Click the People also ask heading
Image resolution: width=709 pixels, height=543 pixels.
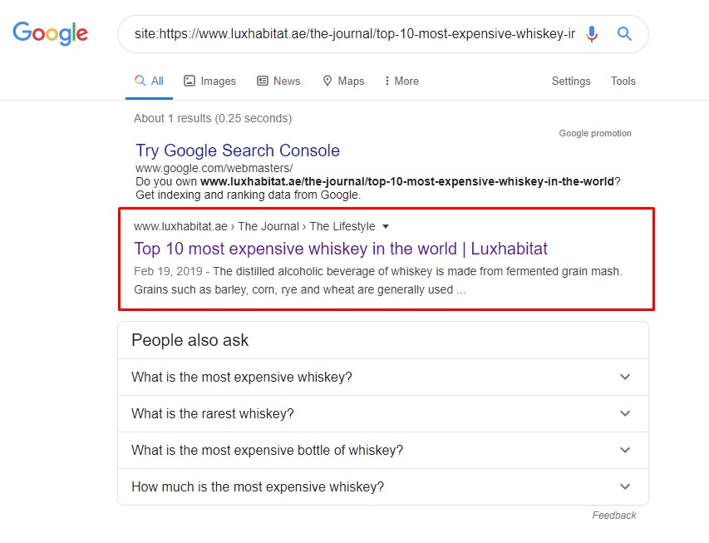pyautogui.click(x=190, y=340)
